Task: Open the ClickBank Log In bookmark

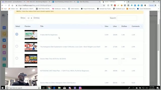Action: tap(119, 9)
